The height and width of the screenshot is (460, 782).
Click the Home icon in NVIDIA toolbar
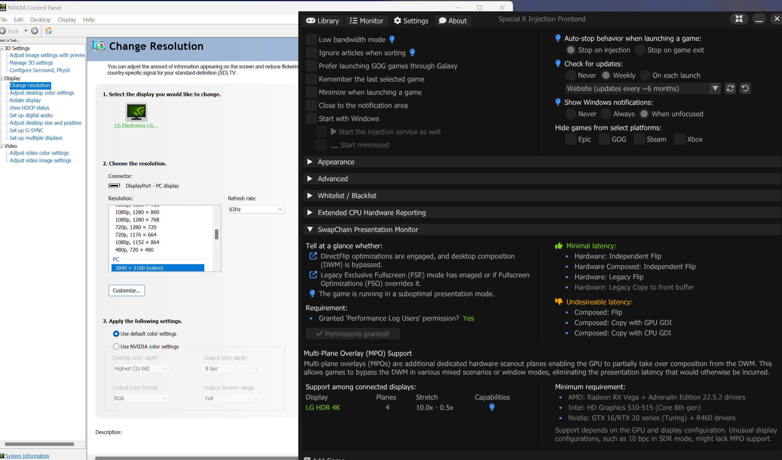tap(49, 31)
